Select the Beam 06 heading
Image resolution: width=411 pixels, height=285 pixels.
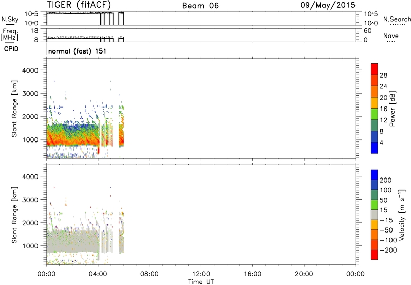[200, 6]
